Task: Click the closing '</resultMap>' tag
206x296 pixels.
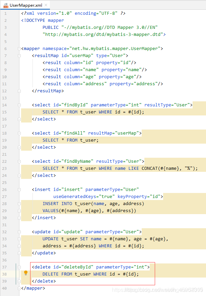Action: (48, 91)
